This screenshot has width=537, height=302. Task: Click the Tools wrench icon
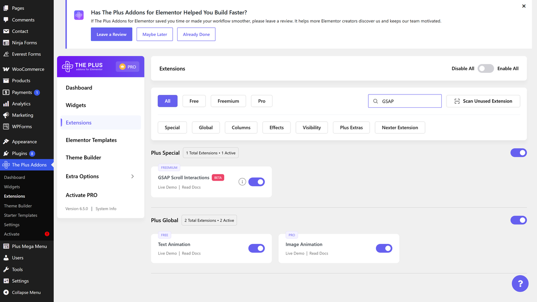(6, 269)
